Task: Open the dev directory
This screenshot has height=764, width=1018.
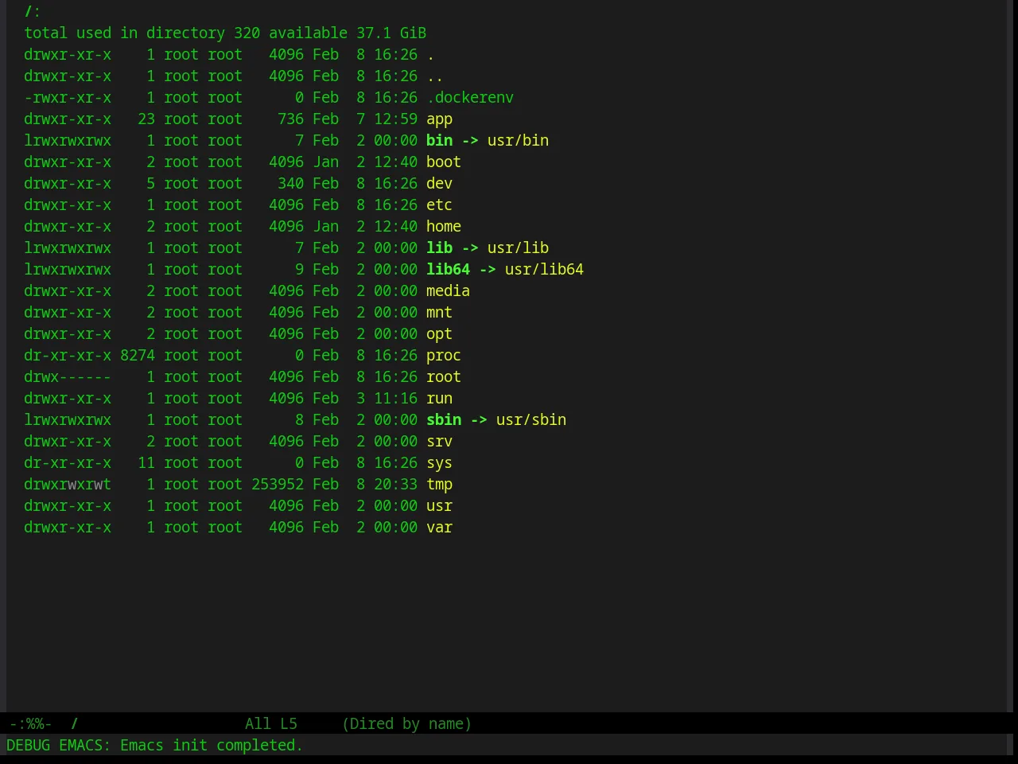Action: pos(439,184)
